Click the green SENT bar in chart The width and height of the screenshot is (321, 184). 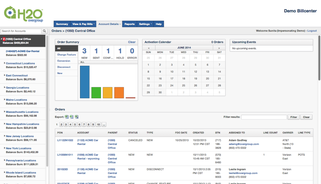coord(96,93)
